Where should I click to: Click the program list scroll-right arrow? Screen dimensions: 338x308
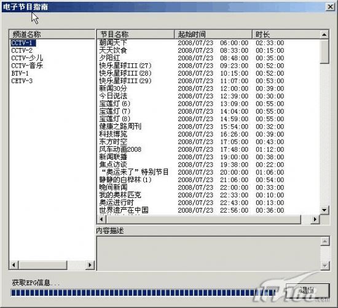315,219
